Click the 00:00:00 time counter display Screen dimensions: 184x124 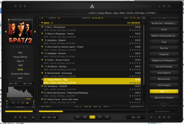49,117
